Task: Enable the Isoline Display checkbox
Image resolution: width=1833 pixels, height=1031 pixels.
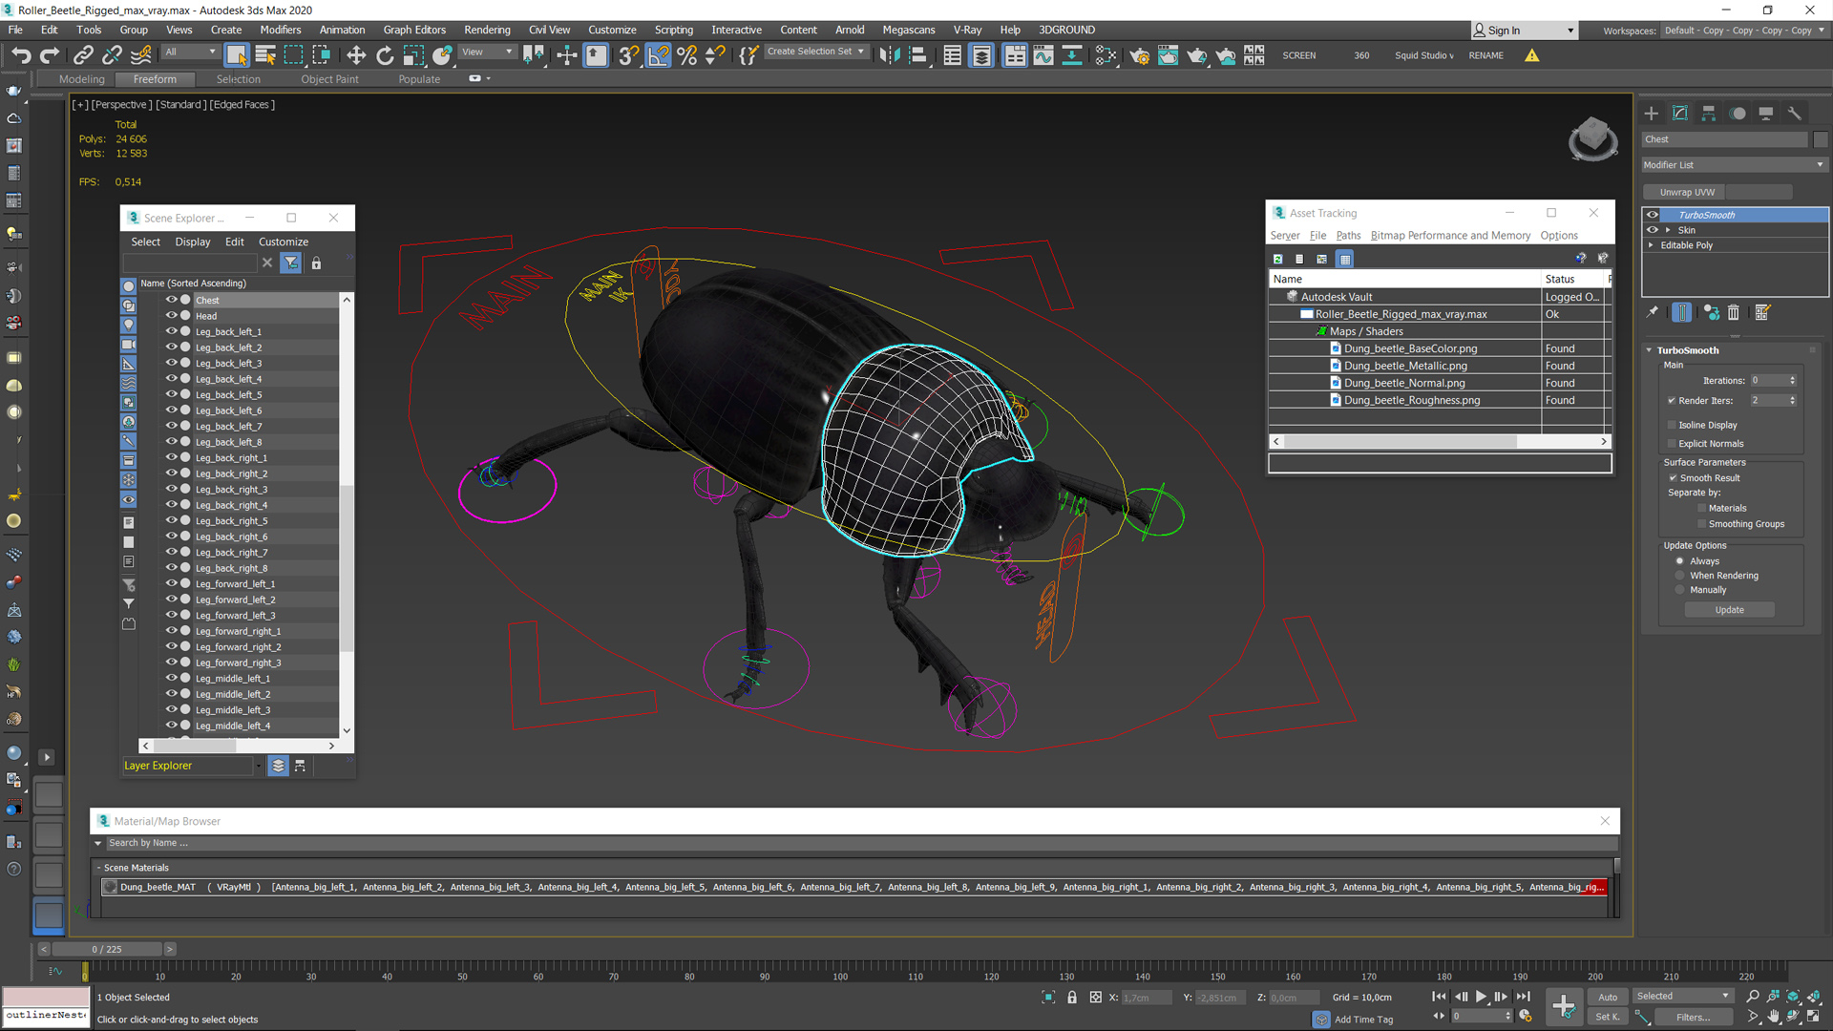Action: (x=1672, y=425)
